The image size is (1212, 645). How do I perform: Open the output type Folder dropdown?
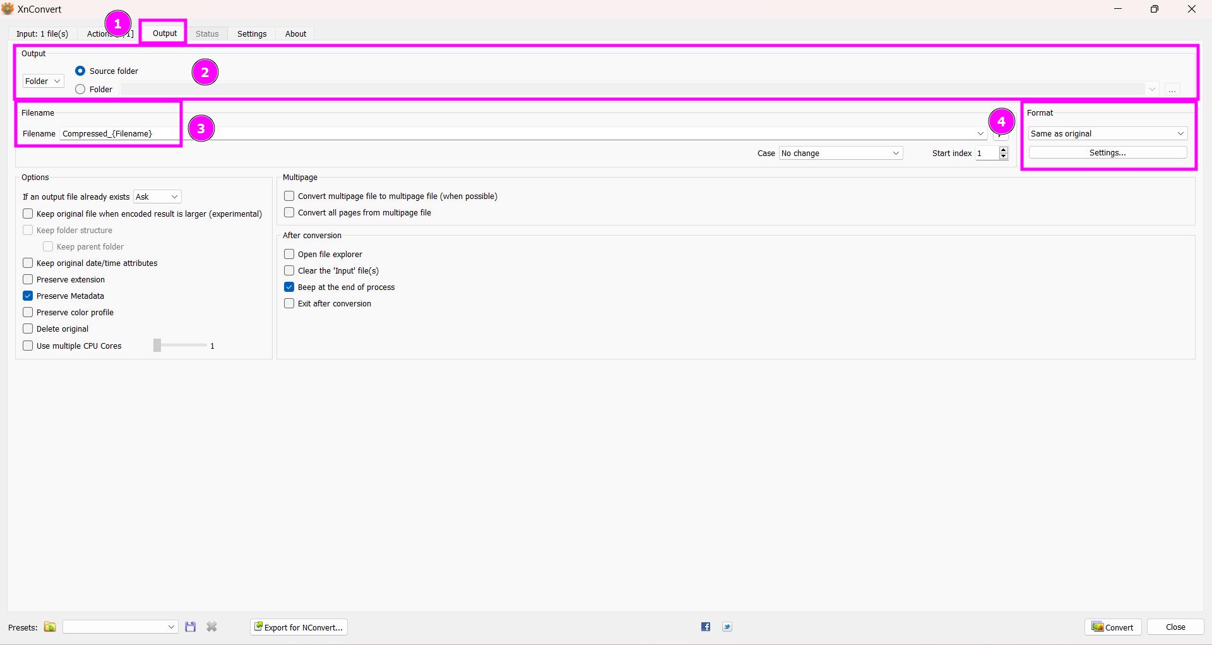[x=43, y=81]
